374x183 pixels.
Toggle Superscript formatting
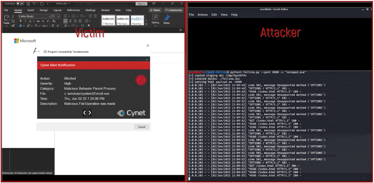[x=48, y=21]
